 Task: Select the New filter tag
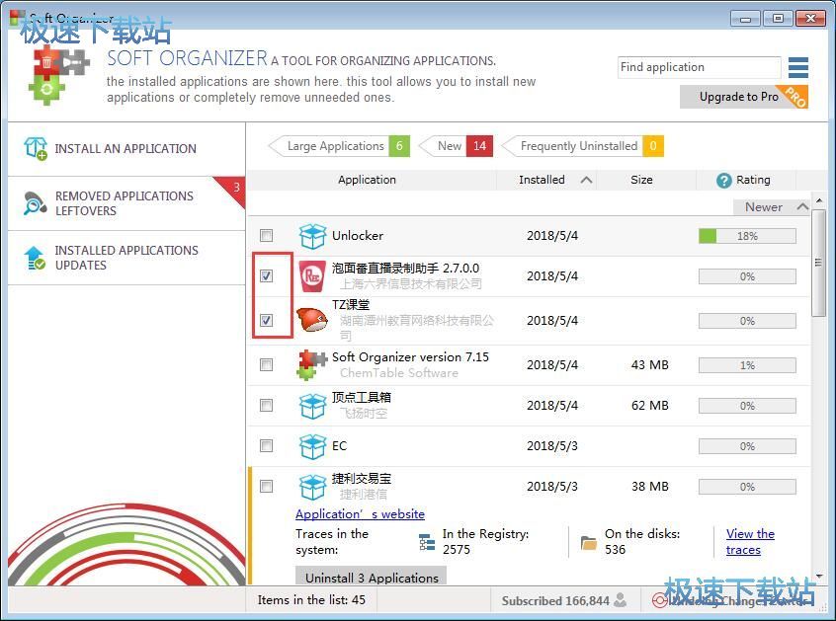(x=456, y=146)
